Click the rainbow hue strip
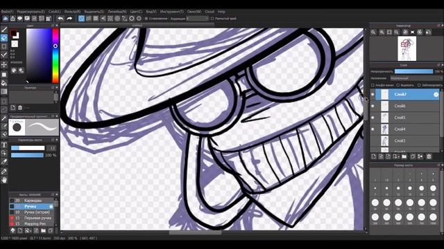The height and width of the screenshot is (249, 444). [x=55, y=55]
